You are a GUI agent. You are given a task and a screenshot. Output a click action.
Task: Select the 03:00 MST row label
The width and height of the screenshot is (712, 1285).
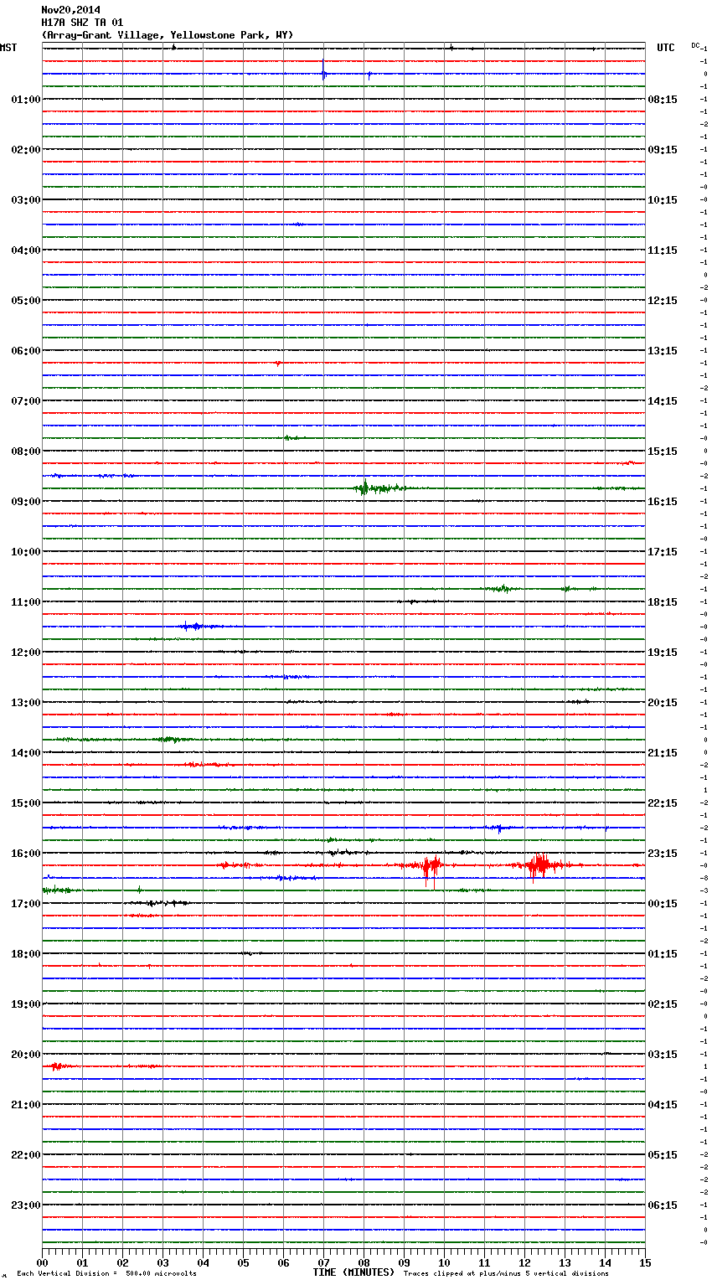click(x=26, y=200)
